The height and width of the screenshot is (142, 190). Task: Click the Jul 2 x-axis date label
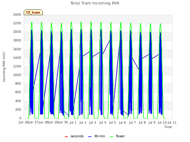point(83,122)
